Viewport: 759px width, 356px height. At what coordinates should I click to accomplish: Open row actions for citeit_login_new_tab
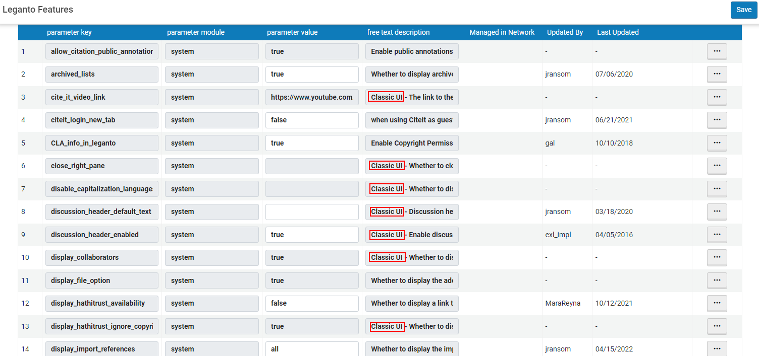717,120
